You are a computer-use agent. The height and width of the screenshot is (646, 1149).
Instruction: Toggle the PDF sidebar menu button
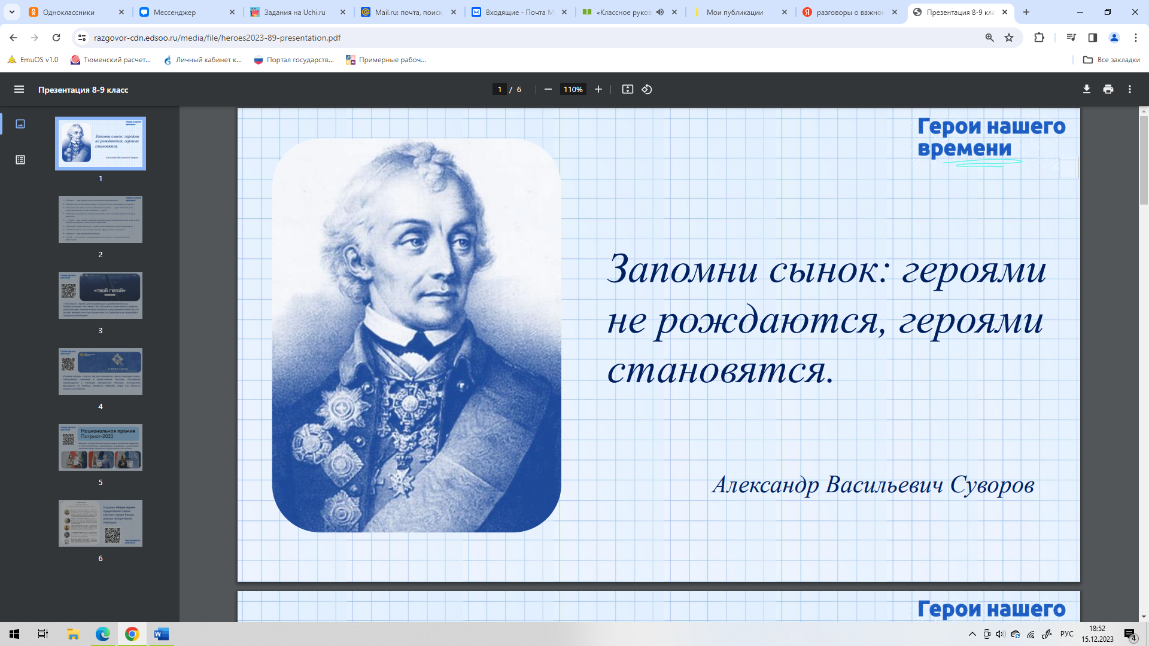click(19, 89)
